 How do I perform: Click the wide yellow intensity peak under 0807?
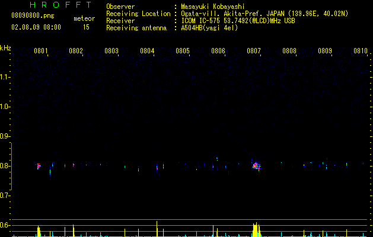[x=256, y=230]
